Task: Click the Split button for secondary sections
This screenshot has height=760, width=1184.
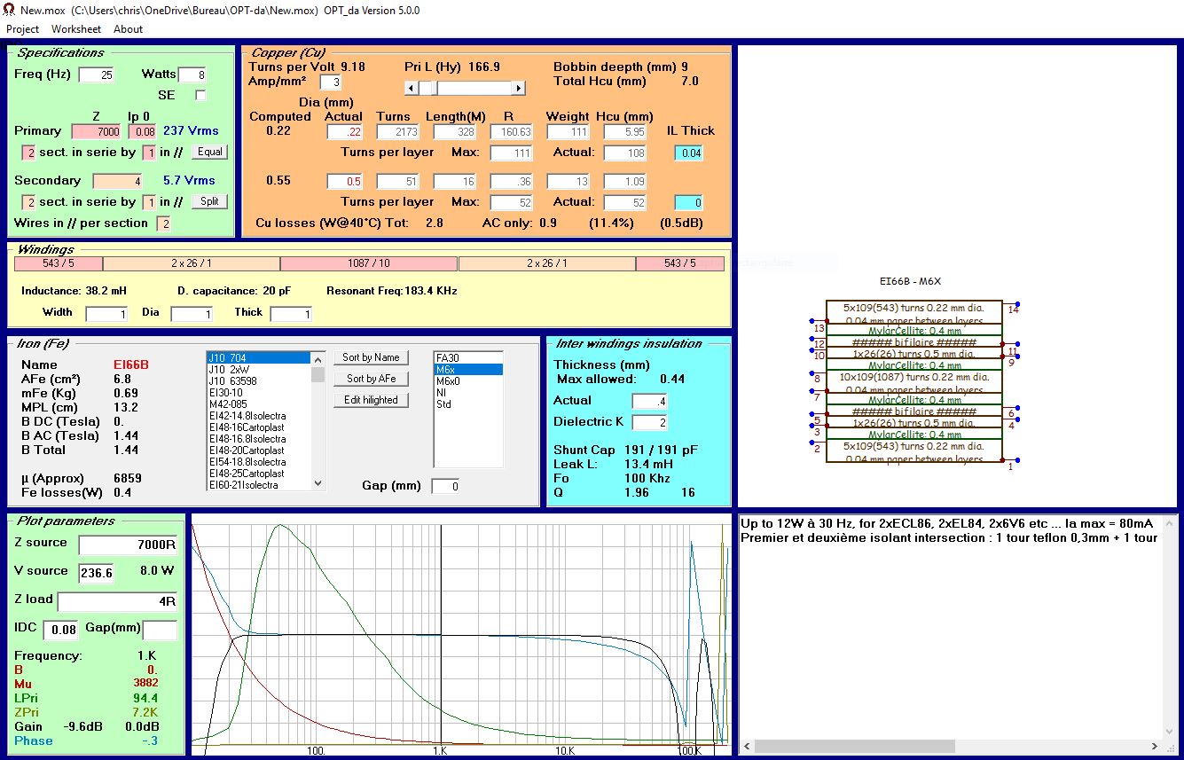Action: click(x=210, y=201)
